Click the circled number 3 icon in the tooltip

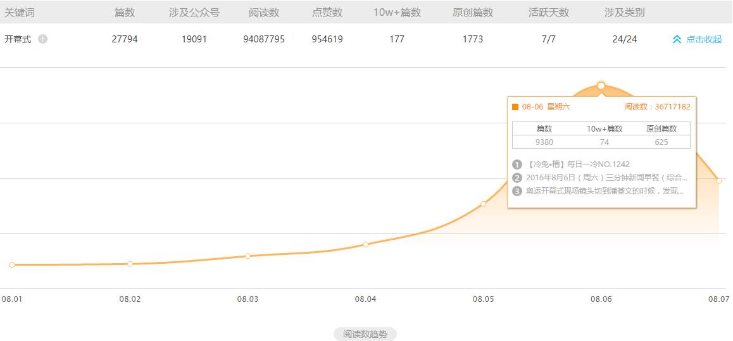[517, 191]
